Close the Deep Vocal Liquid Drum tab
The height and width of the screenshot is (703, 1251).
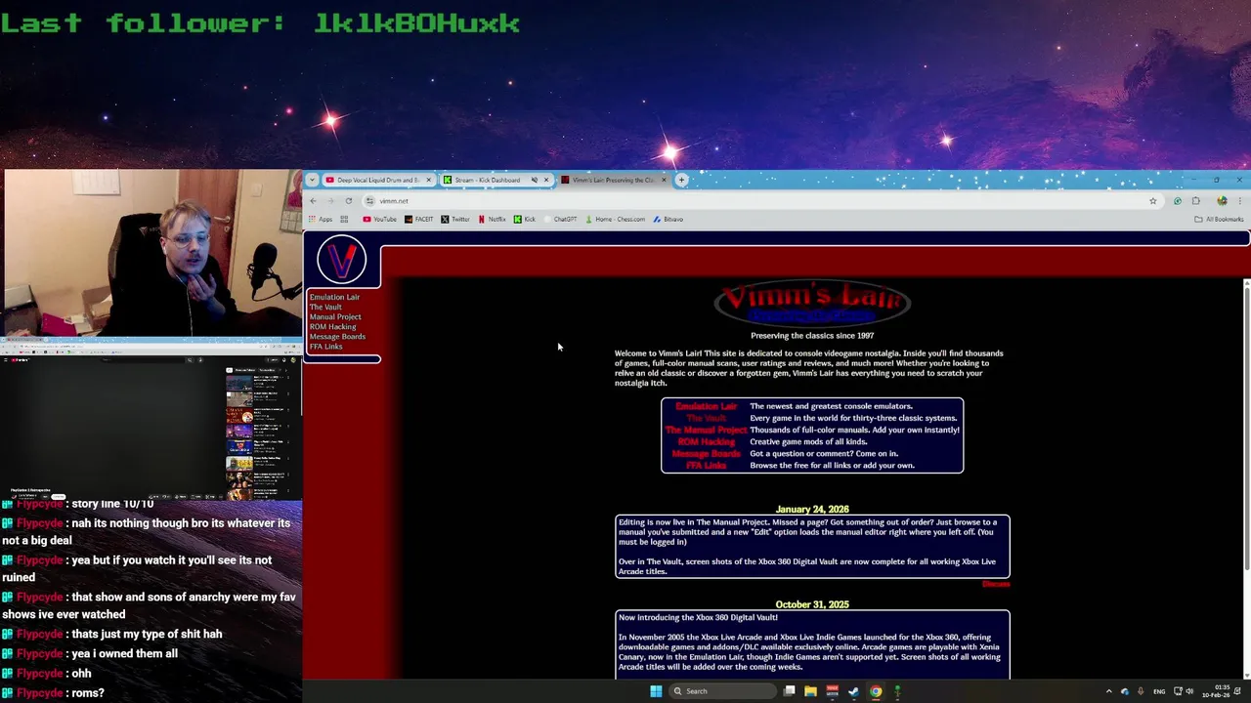[428, 180]
